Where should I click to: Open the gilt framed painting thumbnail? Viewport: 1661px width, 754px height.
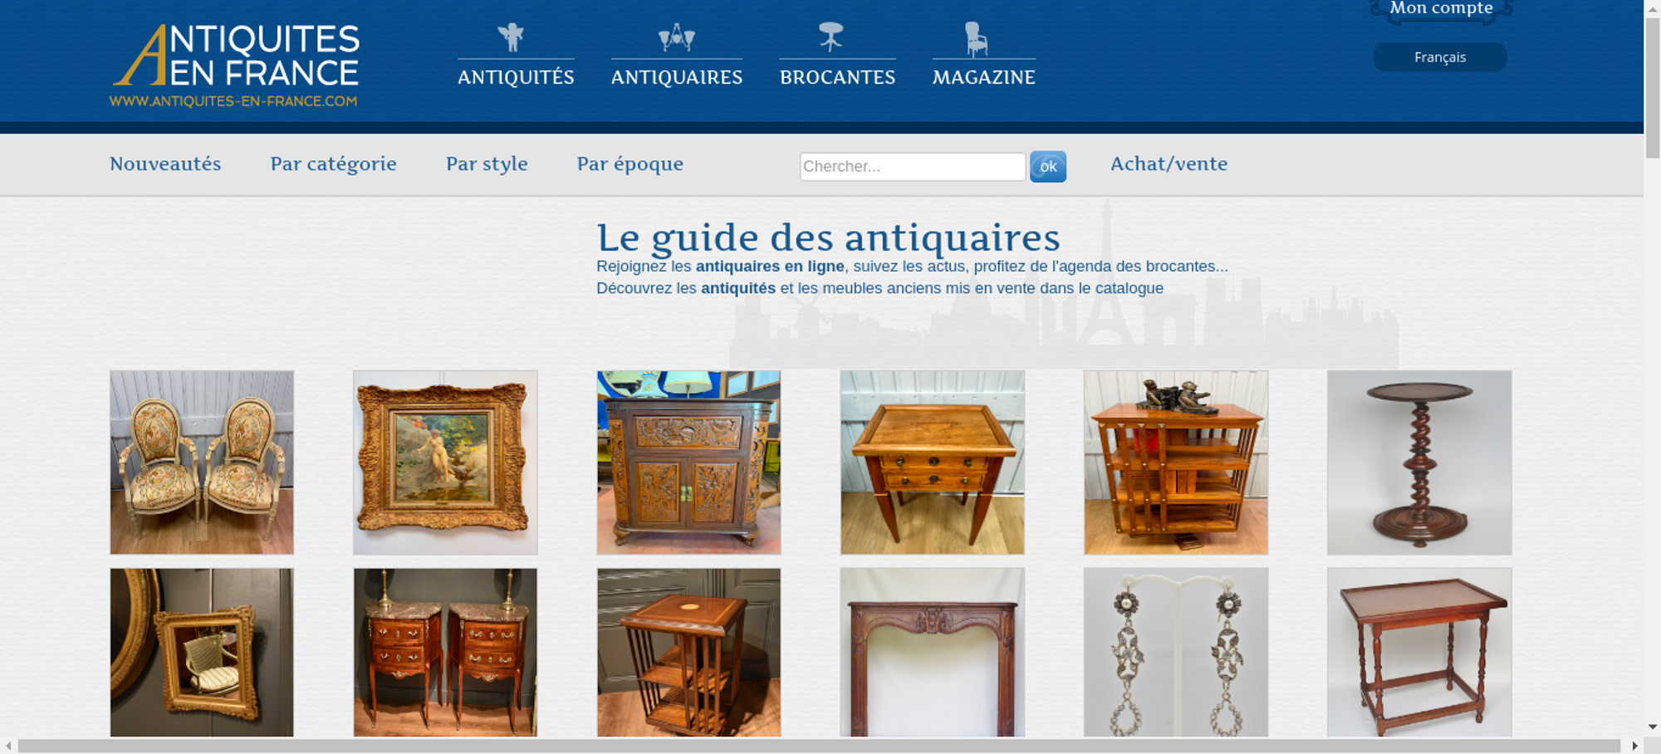tap(445, 463)
